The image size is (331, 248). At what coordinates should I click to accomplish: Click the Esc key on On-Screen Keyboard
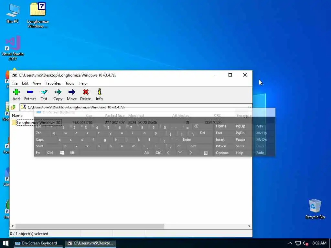(39, 126)
